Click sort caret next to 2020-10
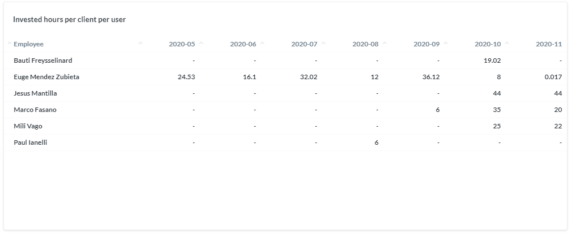This screenshot has width=572, height=233. pos(507,44)
